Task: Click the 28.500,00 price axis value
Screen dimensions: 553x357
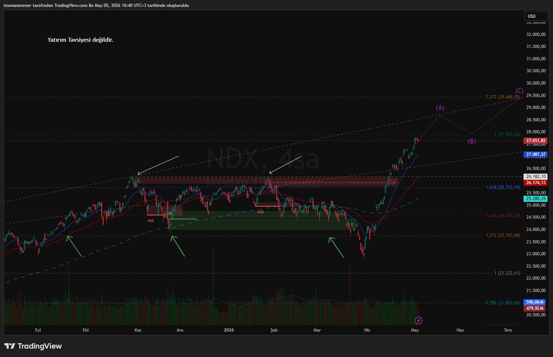Action: point(536,120)
